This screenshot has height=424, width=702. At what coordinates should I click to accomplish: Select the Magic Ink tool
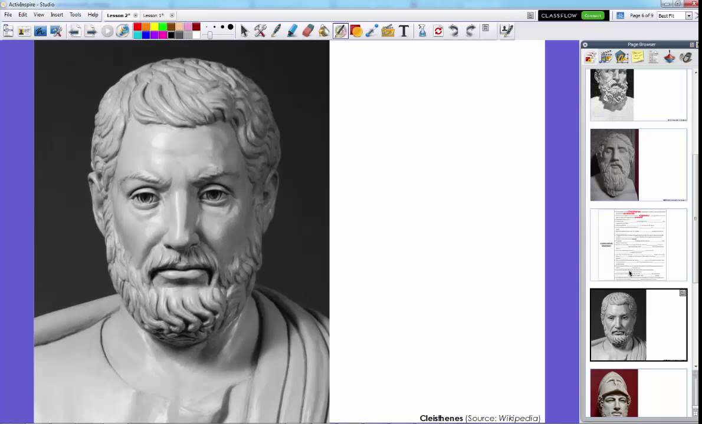point(340,31)
